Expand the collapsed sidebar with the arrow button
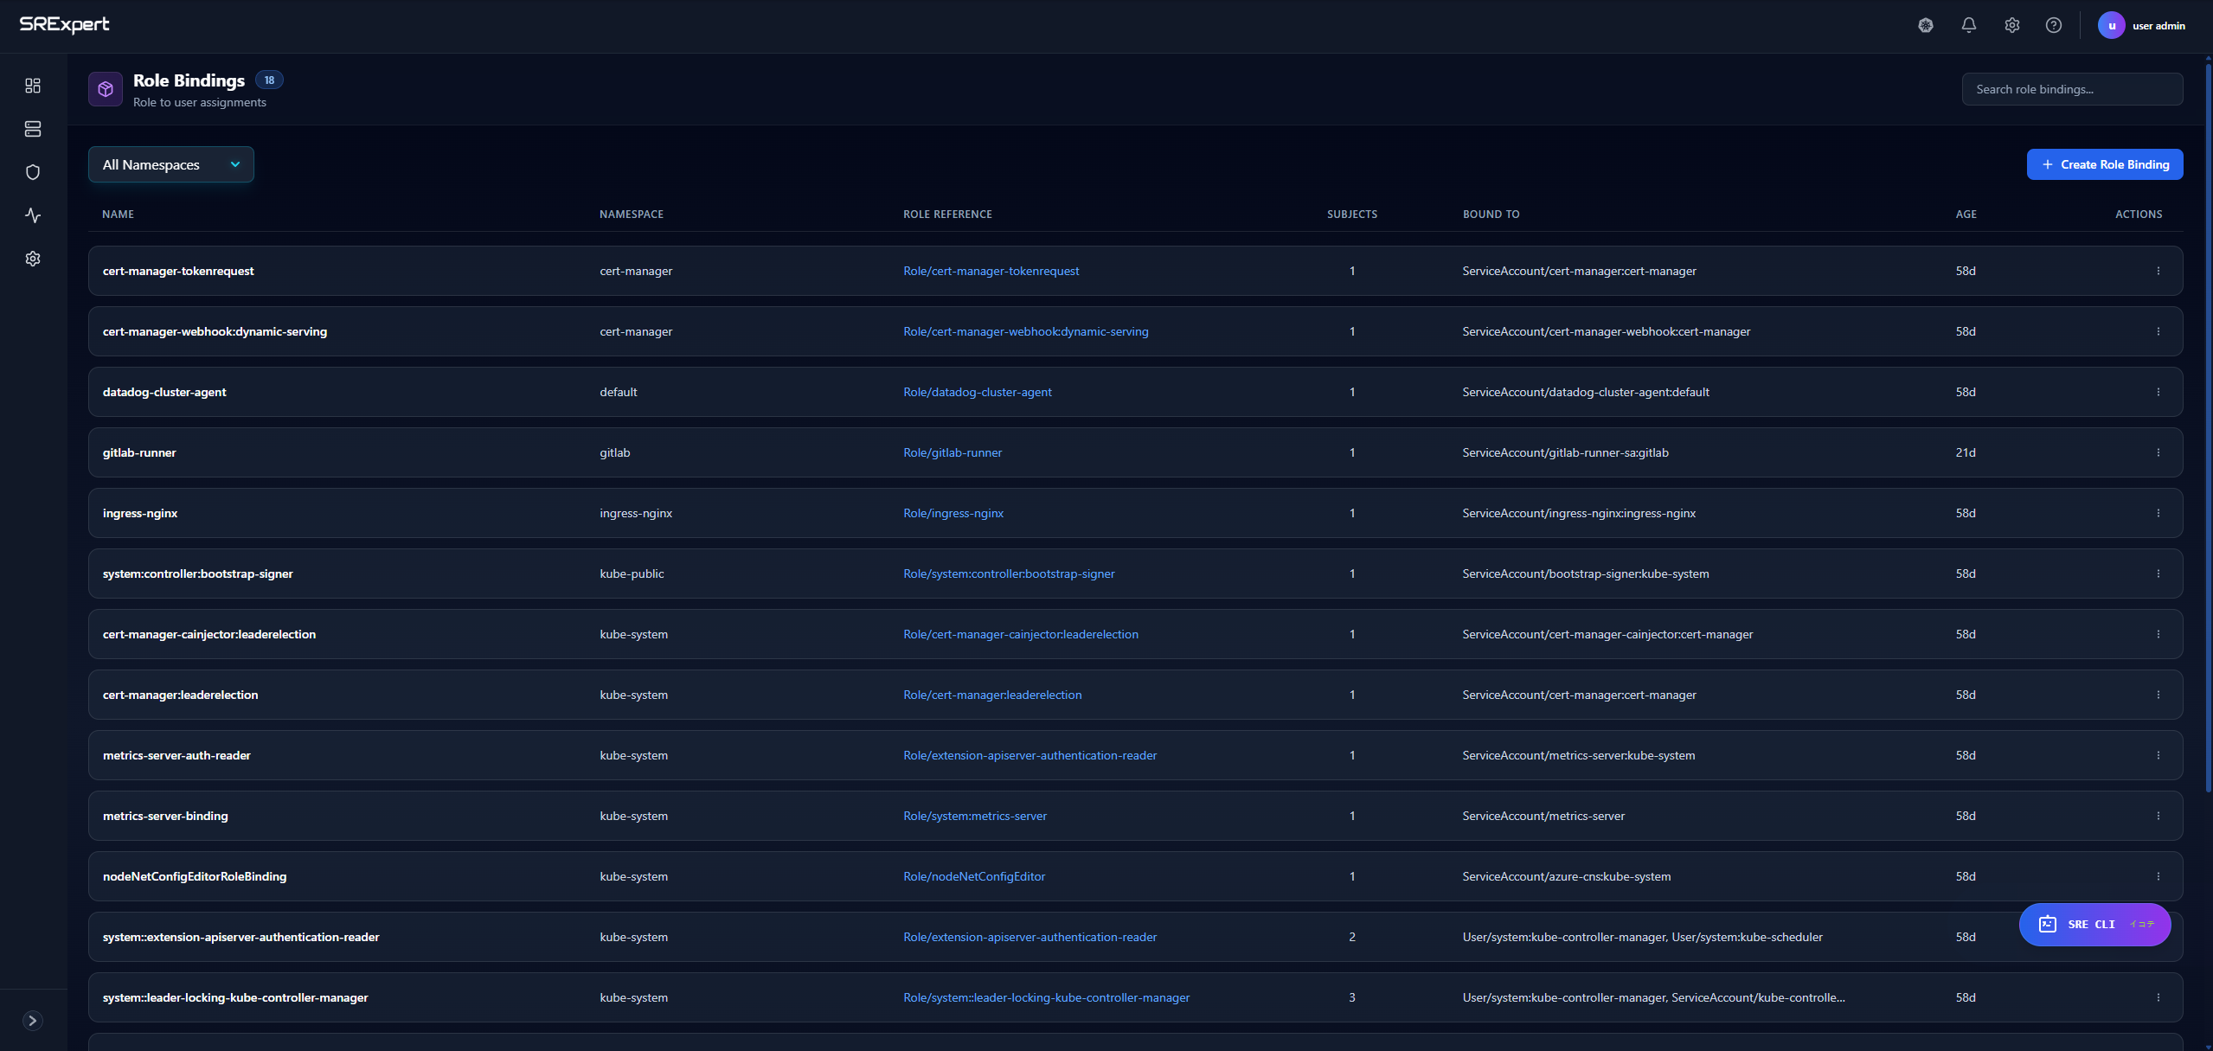2213x1051 pixels. click(x=34, y=1021)
